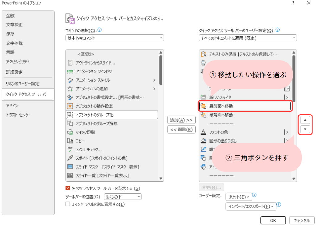This screenshot has height=225, width=316.
Task: Click the 追加(A) >> button
Action: pos(181,120)
